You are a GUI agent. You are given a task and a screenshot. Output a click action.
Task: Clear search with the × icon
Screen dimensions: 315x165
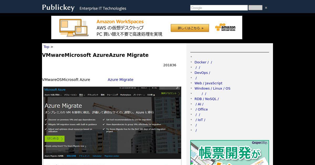pos(266,8)
